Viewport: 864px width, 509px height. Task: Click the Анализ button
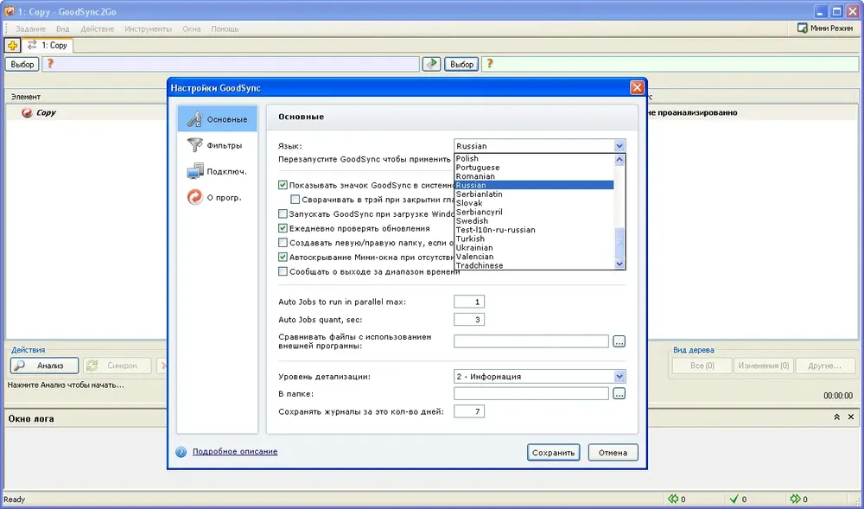coord(44,366)
